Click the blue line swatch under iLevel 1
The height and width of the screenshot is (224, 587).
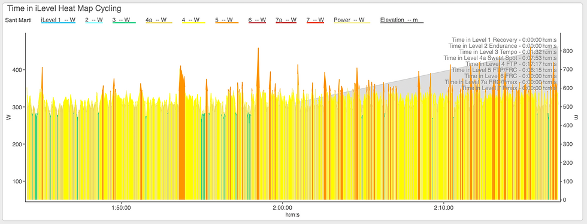pyautogui.click(x=58, y=23)
